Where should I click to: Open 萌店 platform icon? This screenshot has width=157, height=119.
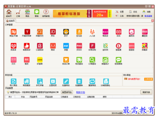coord(53,47)
